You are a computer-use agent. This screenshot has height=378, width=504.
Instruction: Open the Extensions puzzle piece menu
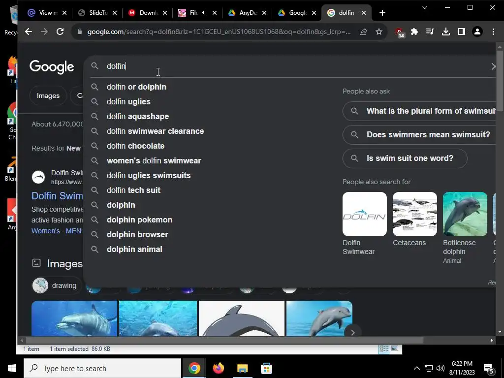(x=414, y=31)
